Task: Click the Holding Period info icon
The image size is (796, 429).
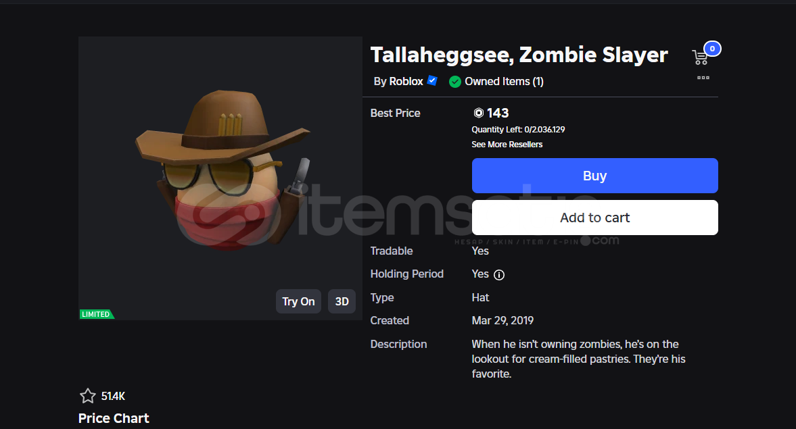Action: click(x=499, y=275)
